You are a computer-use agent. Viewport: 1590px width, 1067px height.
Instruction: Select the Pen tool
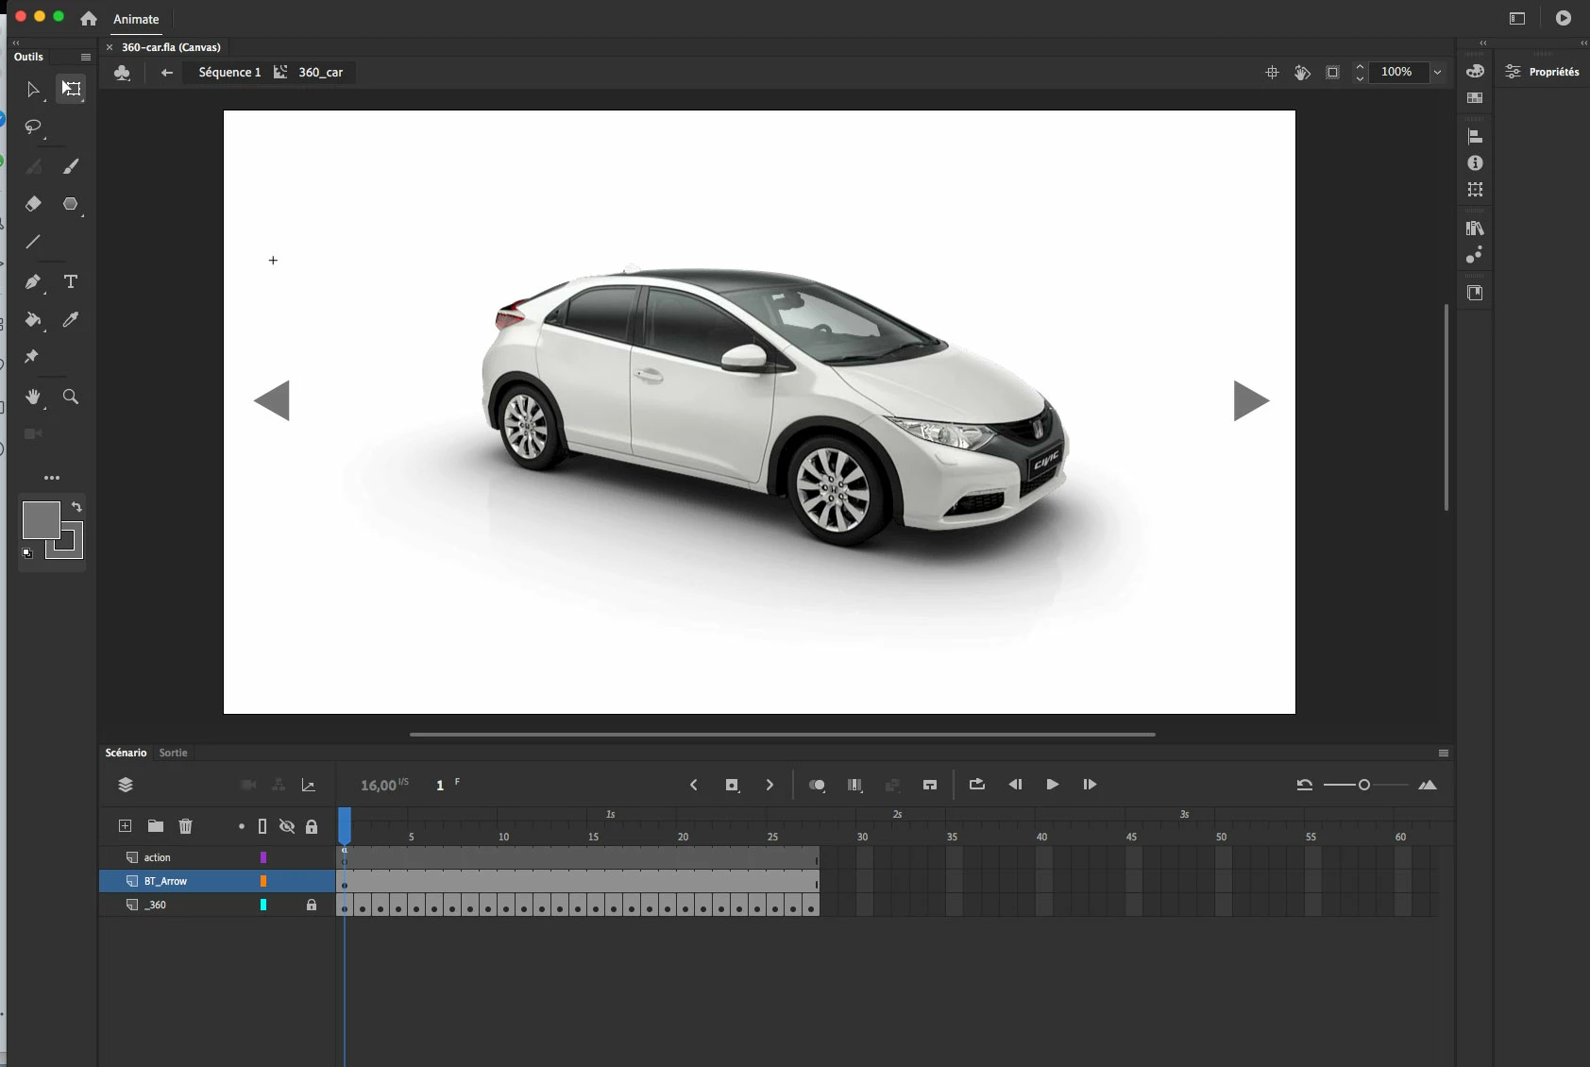click(33, 281)
